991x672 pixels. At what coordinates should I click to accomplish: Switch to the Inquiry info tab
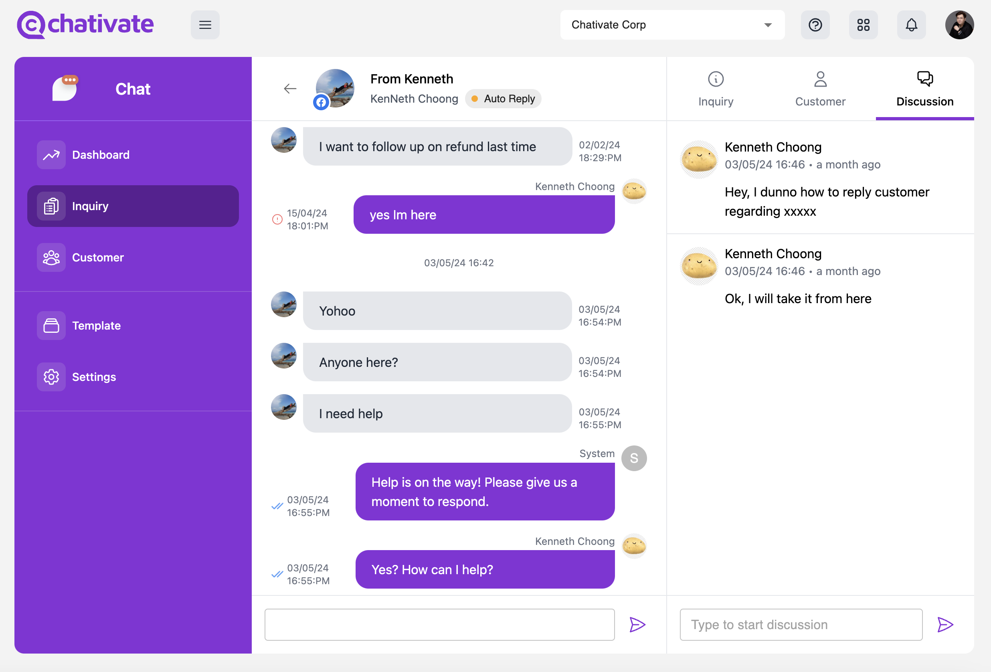click(716, 89)
